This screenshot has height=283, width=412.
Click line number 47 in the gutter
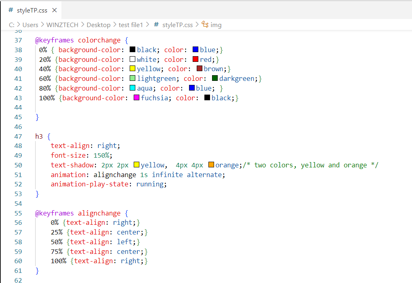point(18,137)
